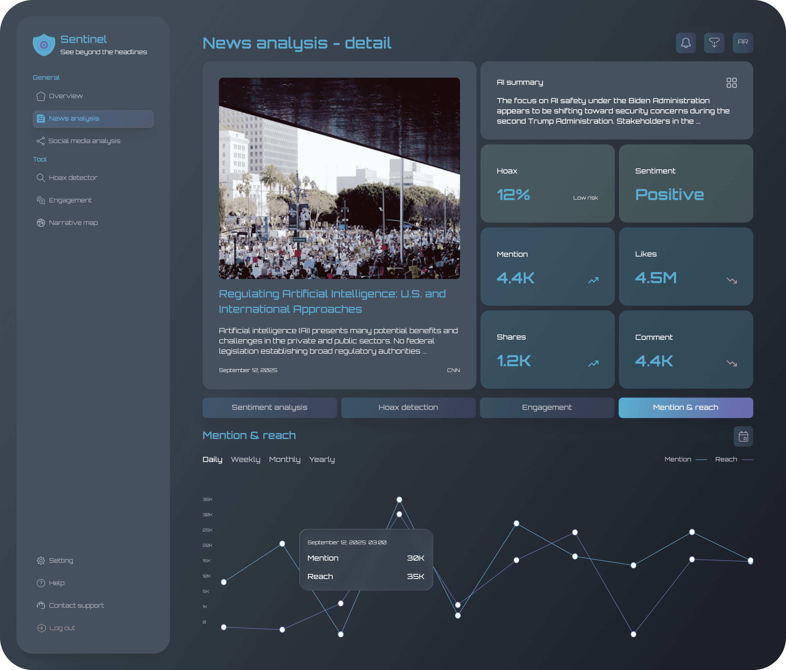Open the Sentiment analysis tab
Image resolution: width=786 pixels, height=670 pixels.
click(x=269, y=407)
